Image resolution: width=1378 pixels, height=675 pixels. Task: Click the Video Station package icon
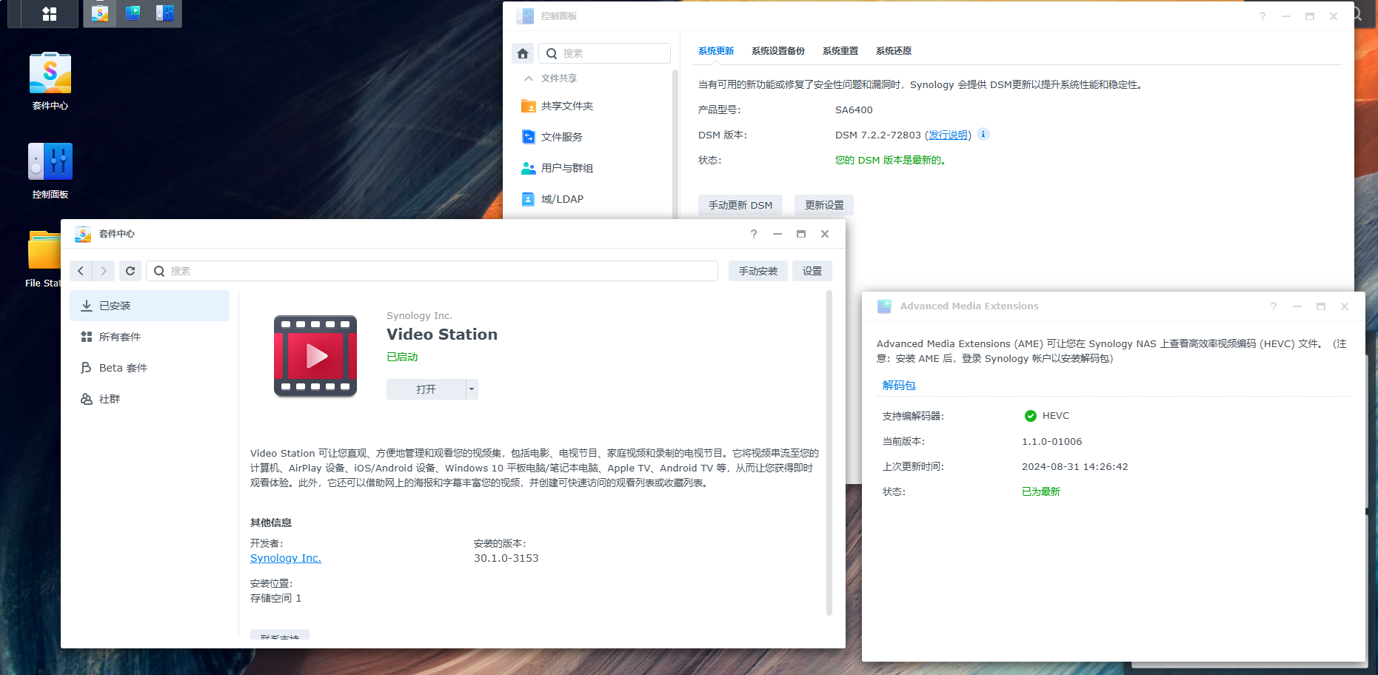point(315,356)
